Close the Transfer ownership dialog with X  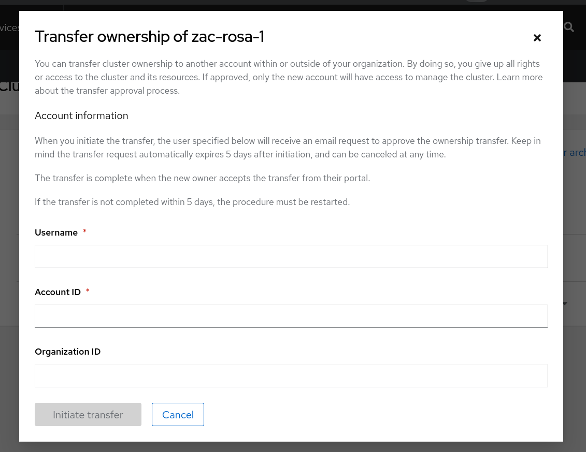[x=537, y=38]
